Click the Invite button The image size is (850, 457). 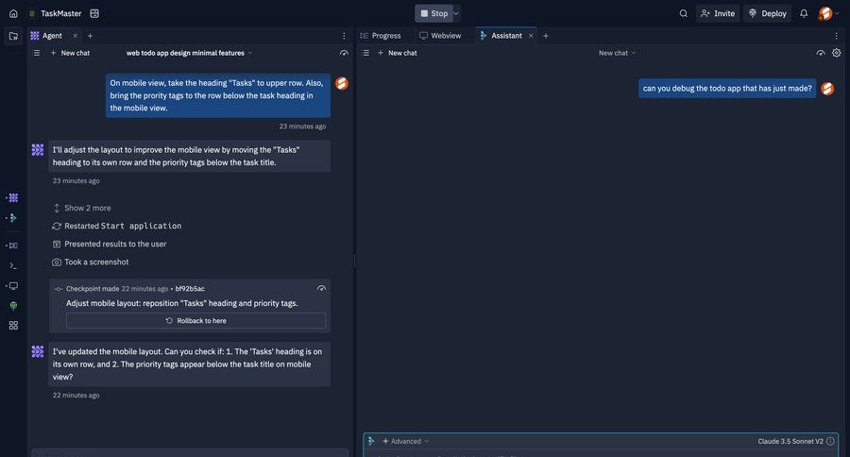[718, 13]
